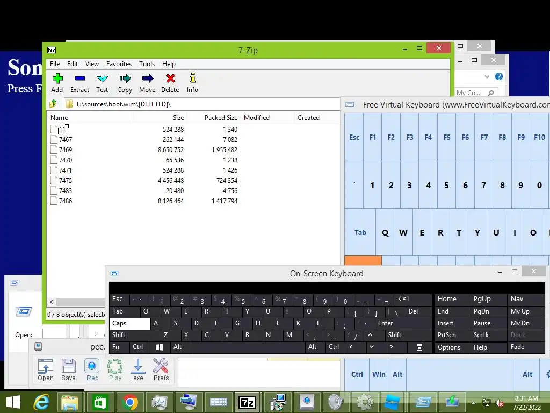Image resolution: width=550 pixels, height=413 pixels.
Task: Click Fade key on On-Screen Keyboard
Action: tap(526, 347)
